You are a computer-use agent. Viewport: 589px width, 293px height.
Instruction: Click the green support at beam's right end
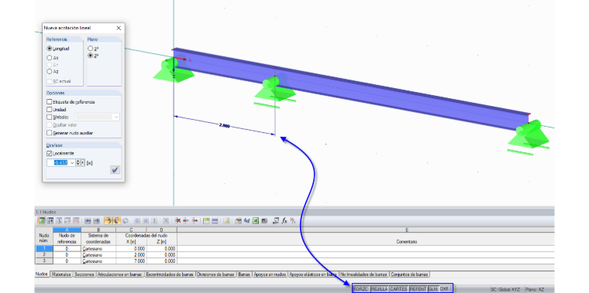(529, 137)
